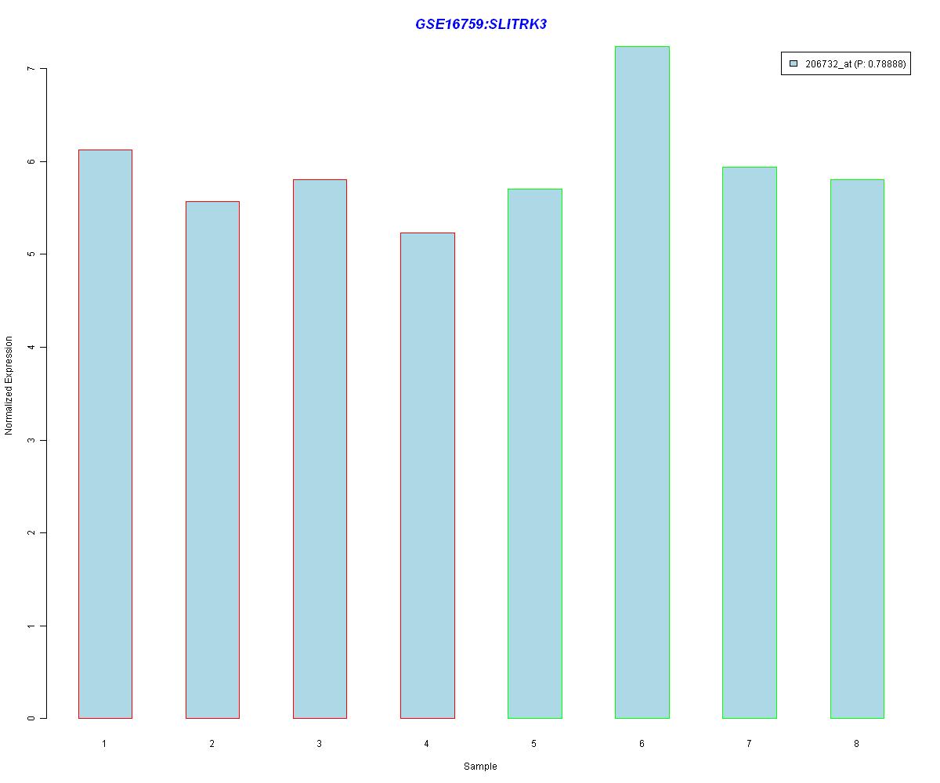Click the x-axis title Sample

[480, 767]
